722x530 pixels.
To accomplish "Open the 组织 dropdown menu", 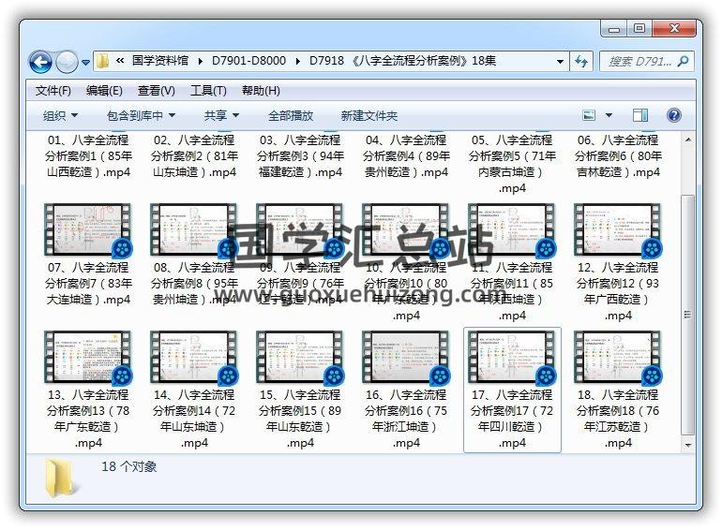I will pos(61,115).
